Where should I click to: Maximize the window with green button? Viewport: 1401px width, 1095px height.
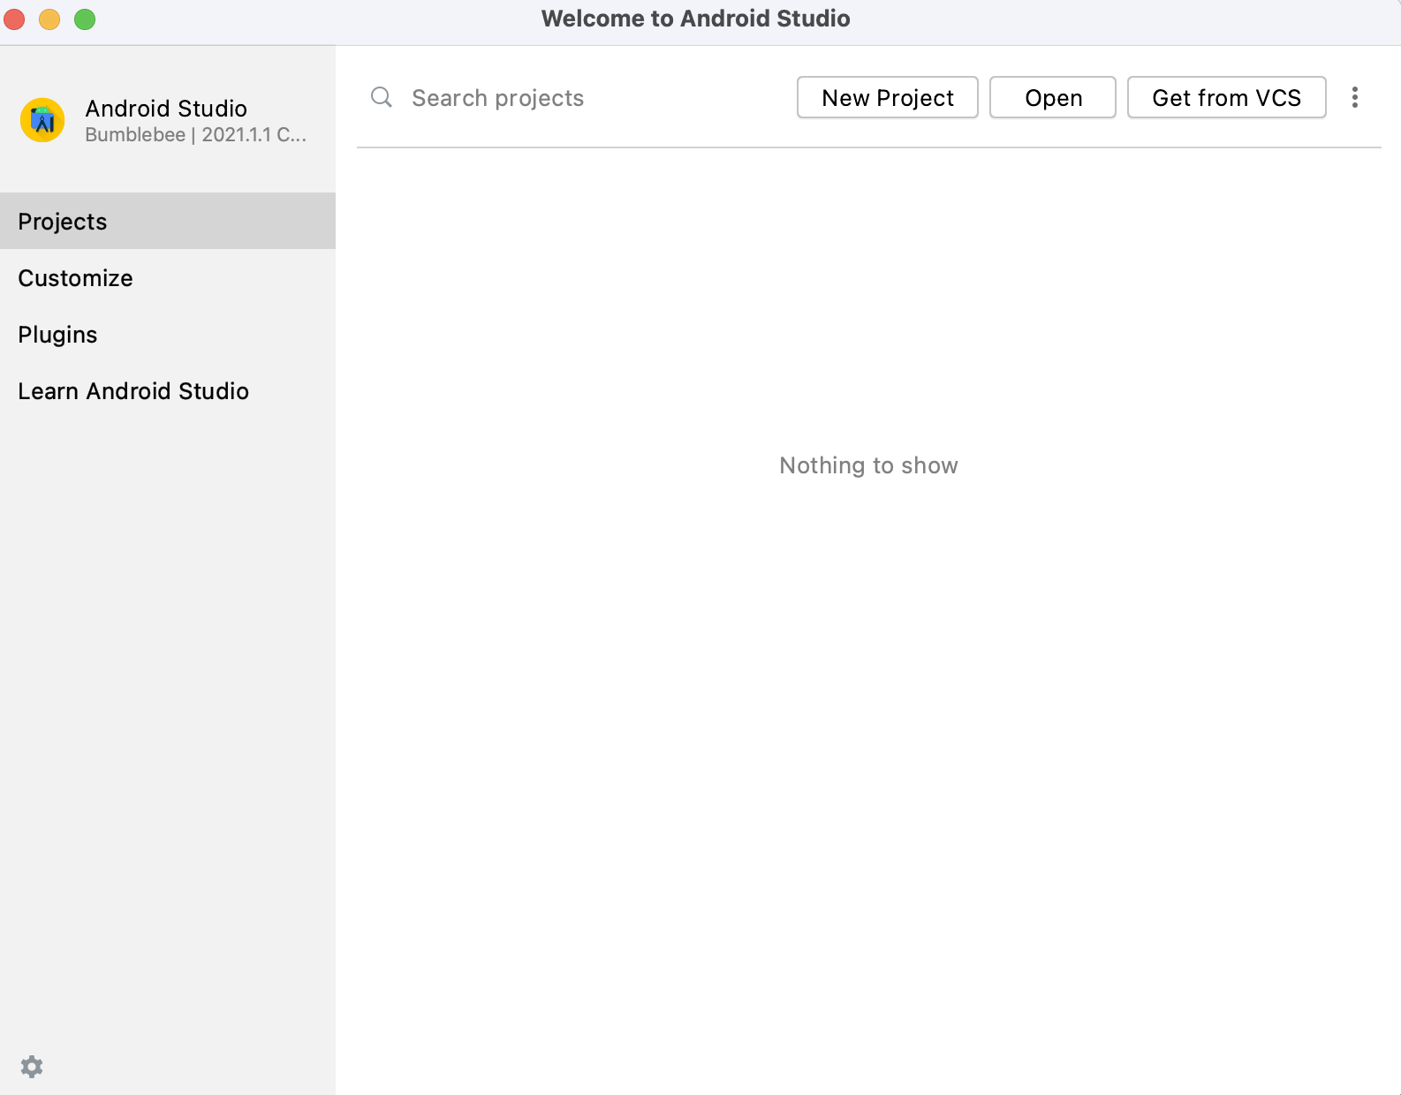(x=85, y=19)
